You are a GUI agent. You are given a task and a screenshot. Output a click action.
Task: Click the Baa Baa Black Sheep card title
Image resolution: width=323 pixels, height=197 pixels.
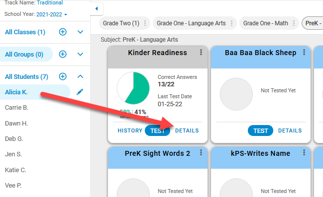coord(260,53)
